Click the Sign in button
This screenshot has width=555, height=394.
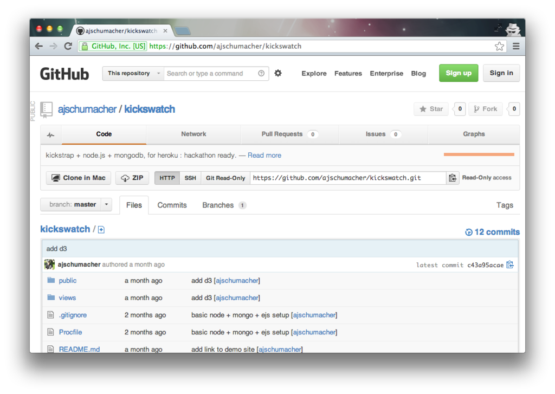(501, 73)
